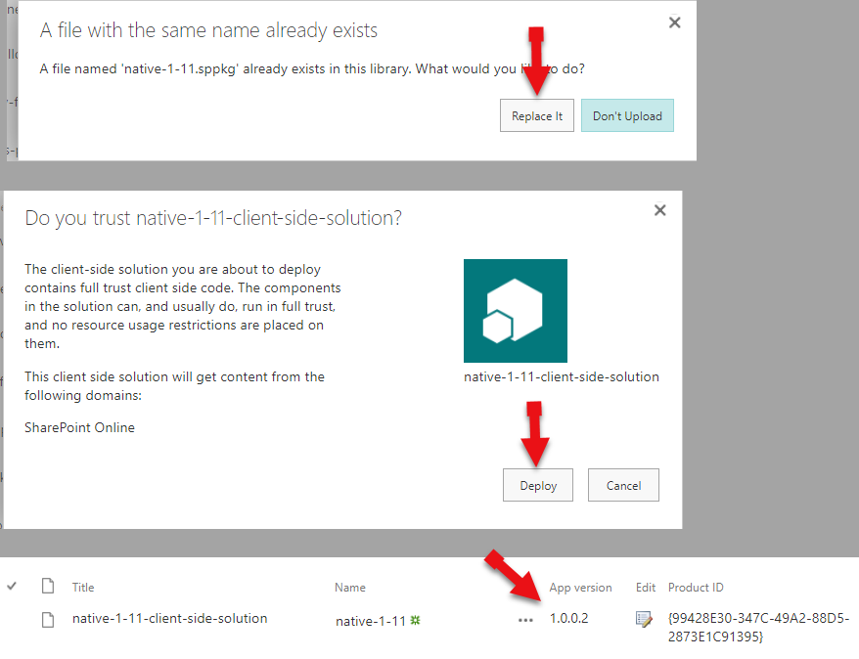The height and width of the screenshot is (659, 859).
Task: Click the document icon of native-1-11 row
Action: 48,620
